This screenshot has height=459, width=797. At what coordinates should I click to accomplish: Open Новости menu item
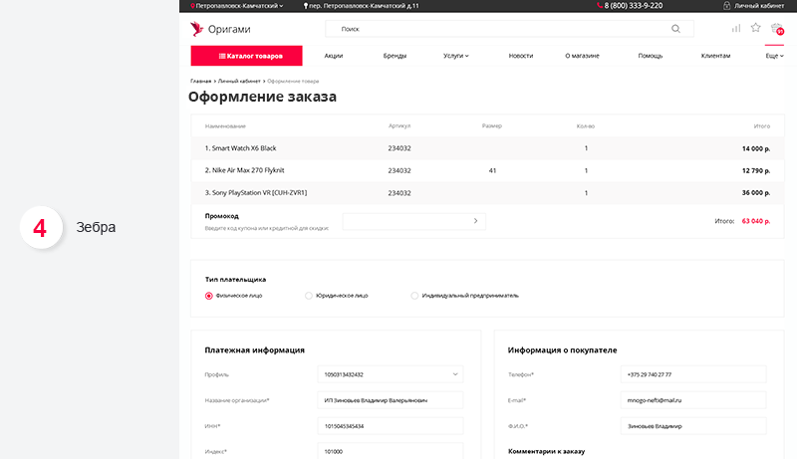pyautogui.click(x=521, y=56)
